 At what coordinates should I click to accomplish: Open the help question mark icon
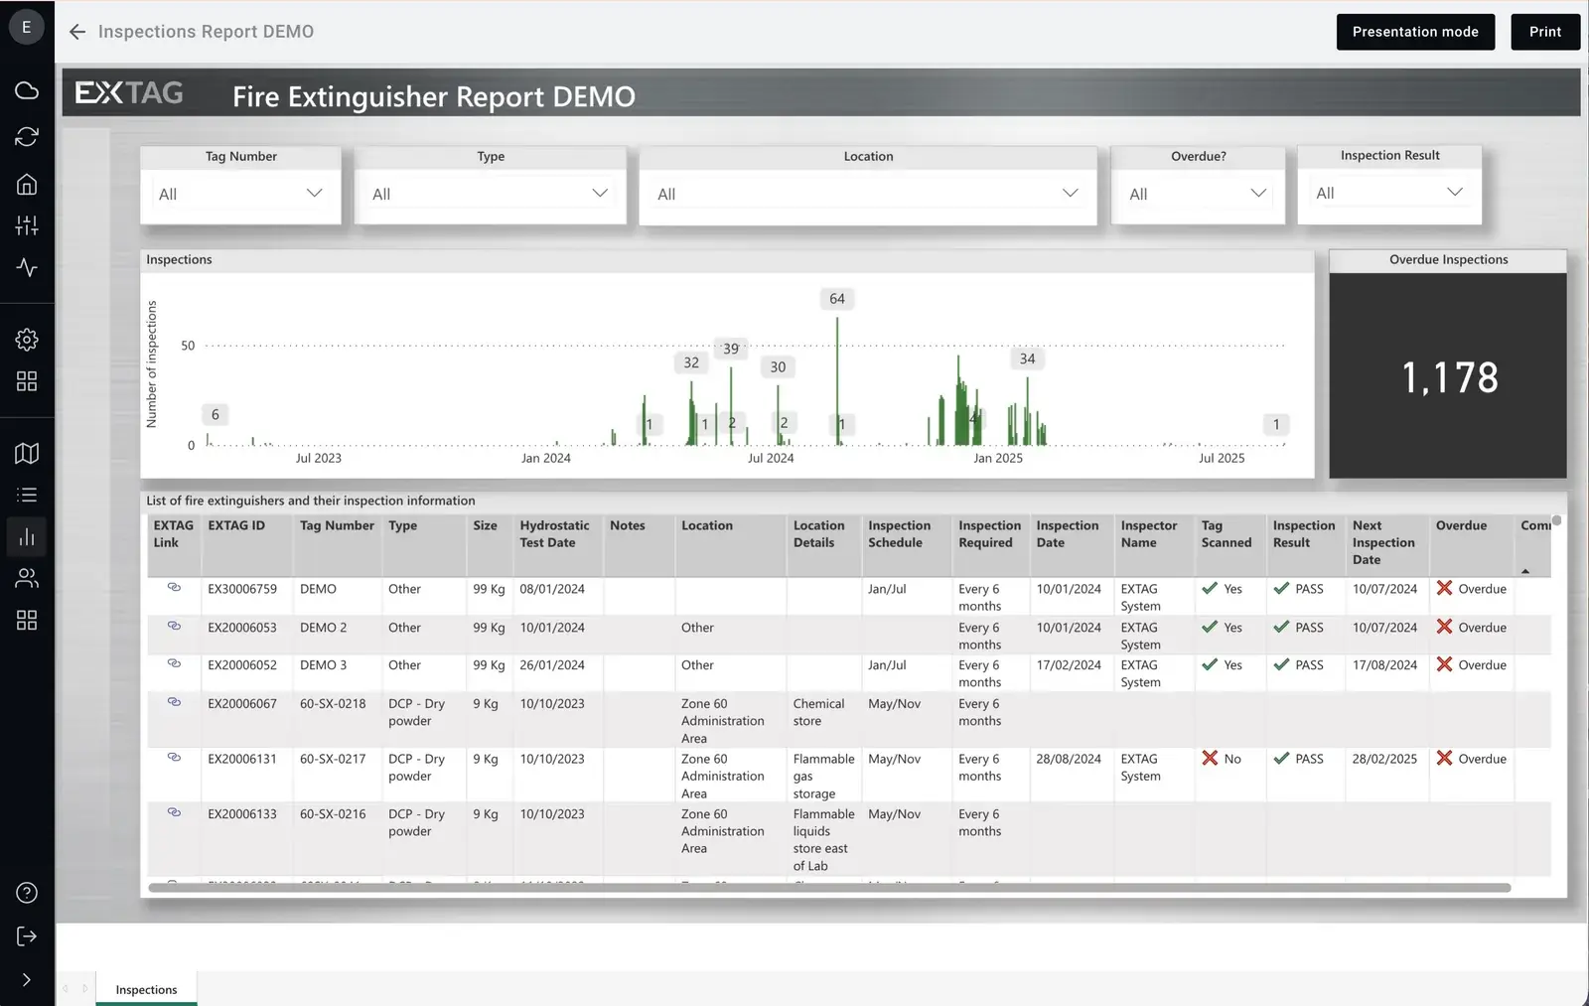coord(27,893)
